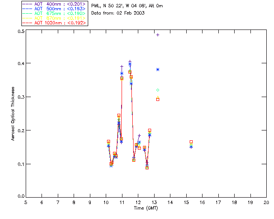Click the 'Data from: 02 Feb 2003' text

tap(118, 13)
